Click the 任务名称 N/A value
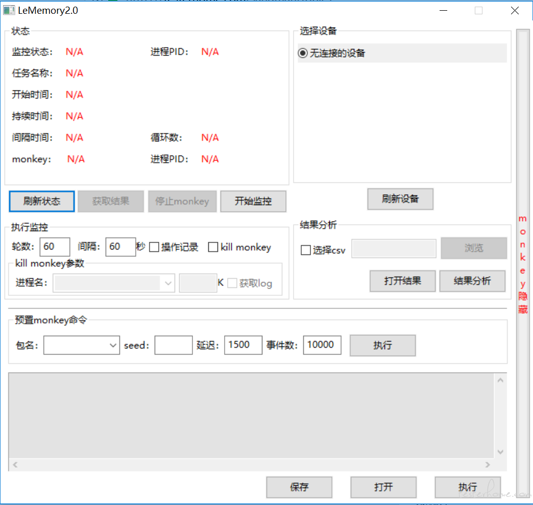The height and width of the screenshot is (505, 533). point(75,73)
